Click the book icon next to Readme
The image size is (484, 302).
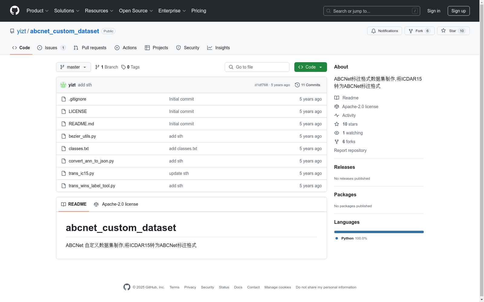337,98
